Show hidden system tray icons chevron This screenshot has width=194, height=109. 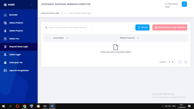click(163, 106)
